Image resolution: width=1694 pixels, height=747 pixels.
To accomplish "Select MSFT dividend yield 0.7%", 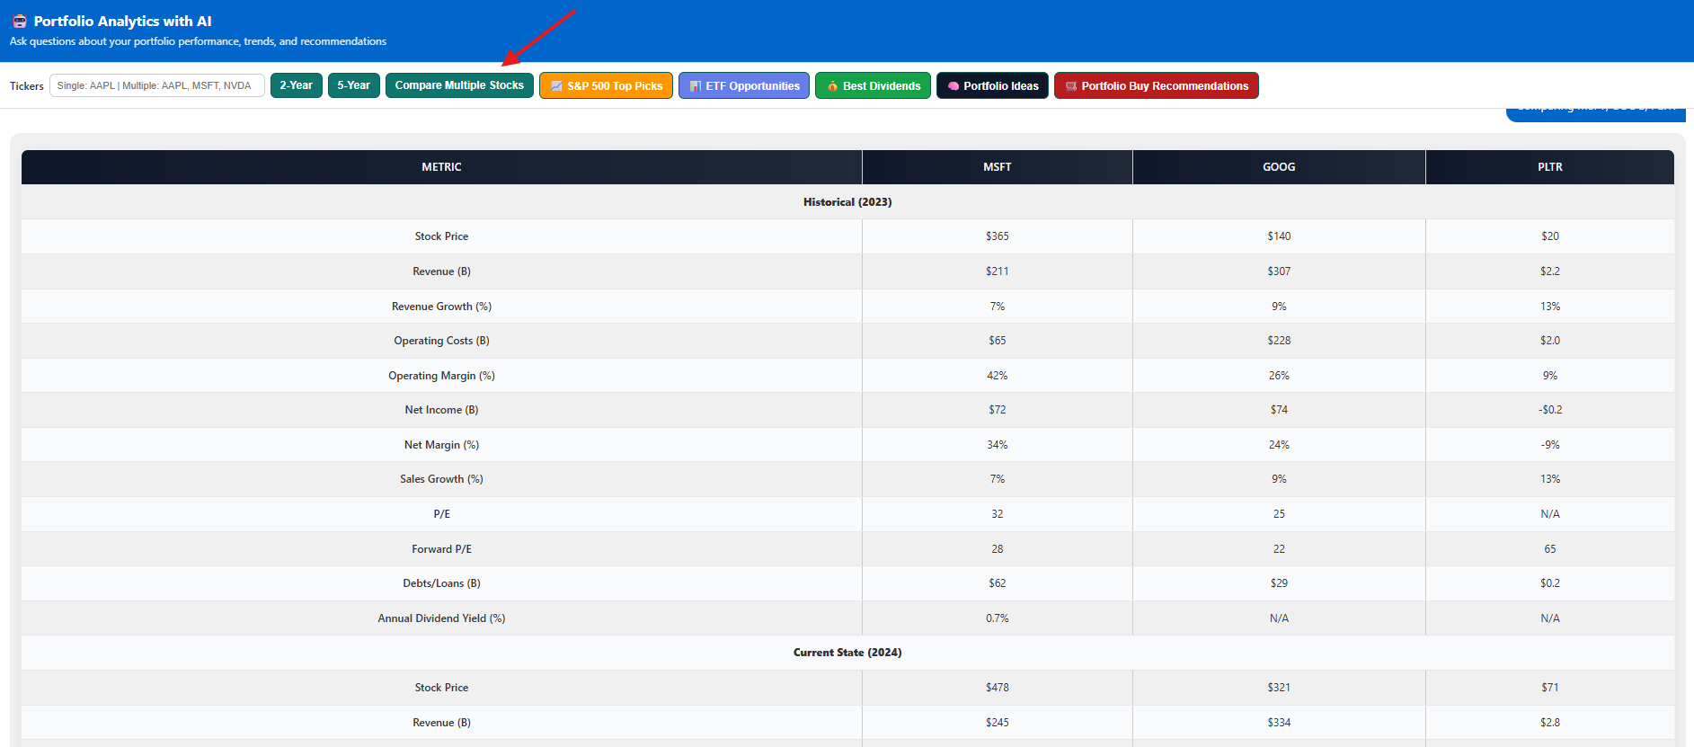I will coord(998,618).
